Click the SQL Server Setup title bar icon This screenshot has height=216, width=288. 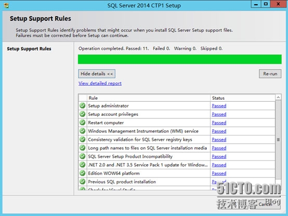click(x=6, y=6)
